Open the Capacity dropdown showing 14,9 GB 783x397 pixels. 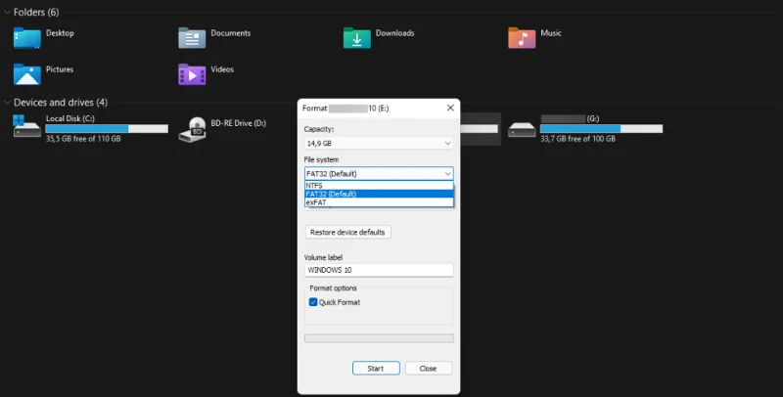(379, 143)
